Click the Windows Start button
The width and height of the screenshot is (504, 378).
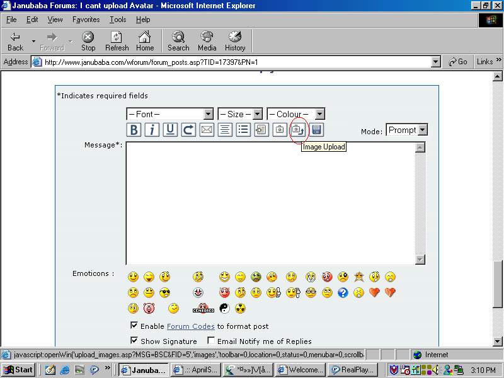18,370
